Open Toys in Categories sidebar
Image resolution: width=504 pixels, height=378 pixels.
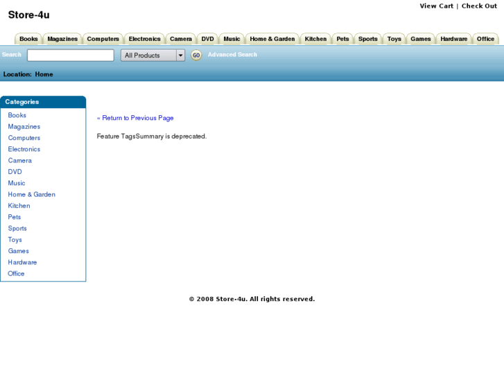pyautogui.click(x=15, y=240)
